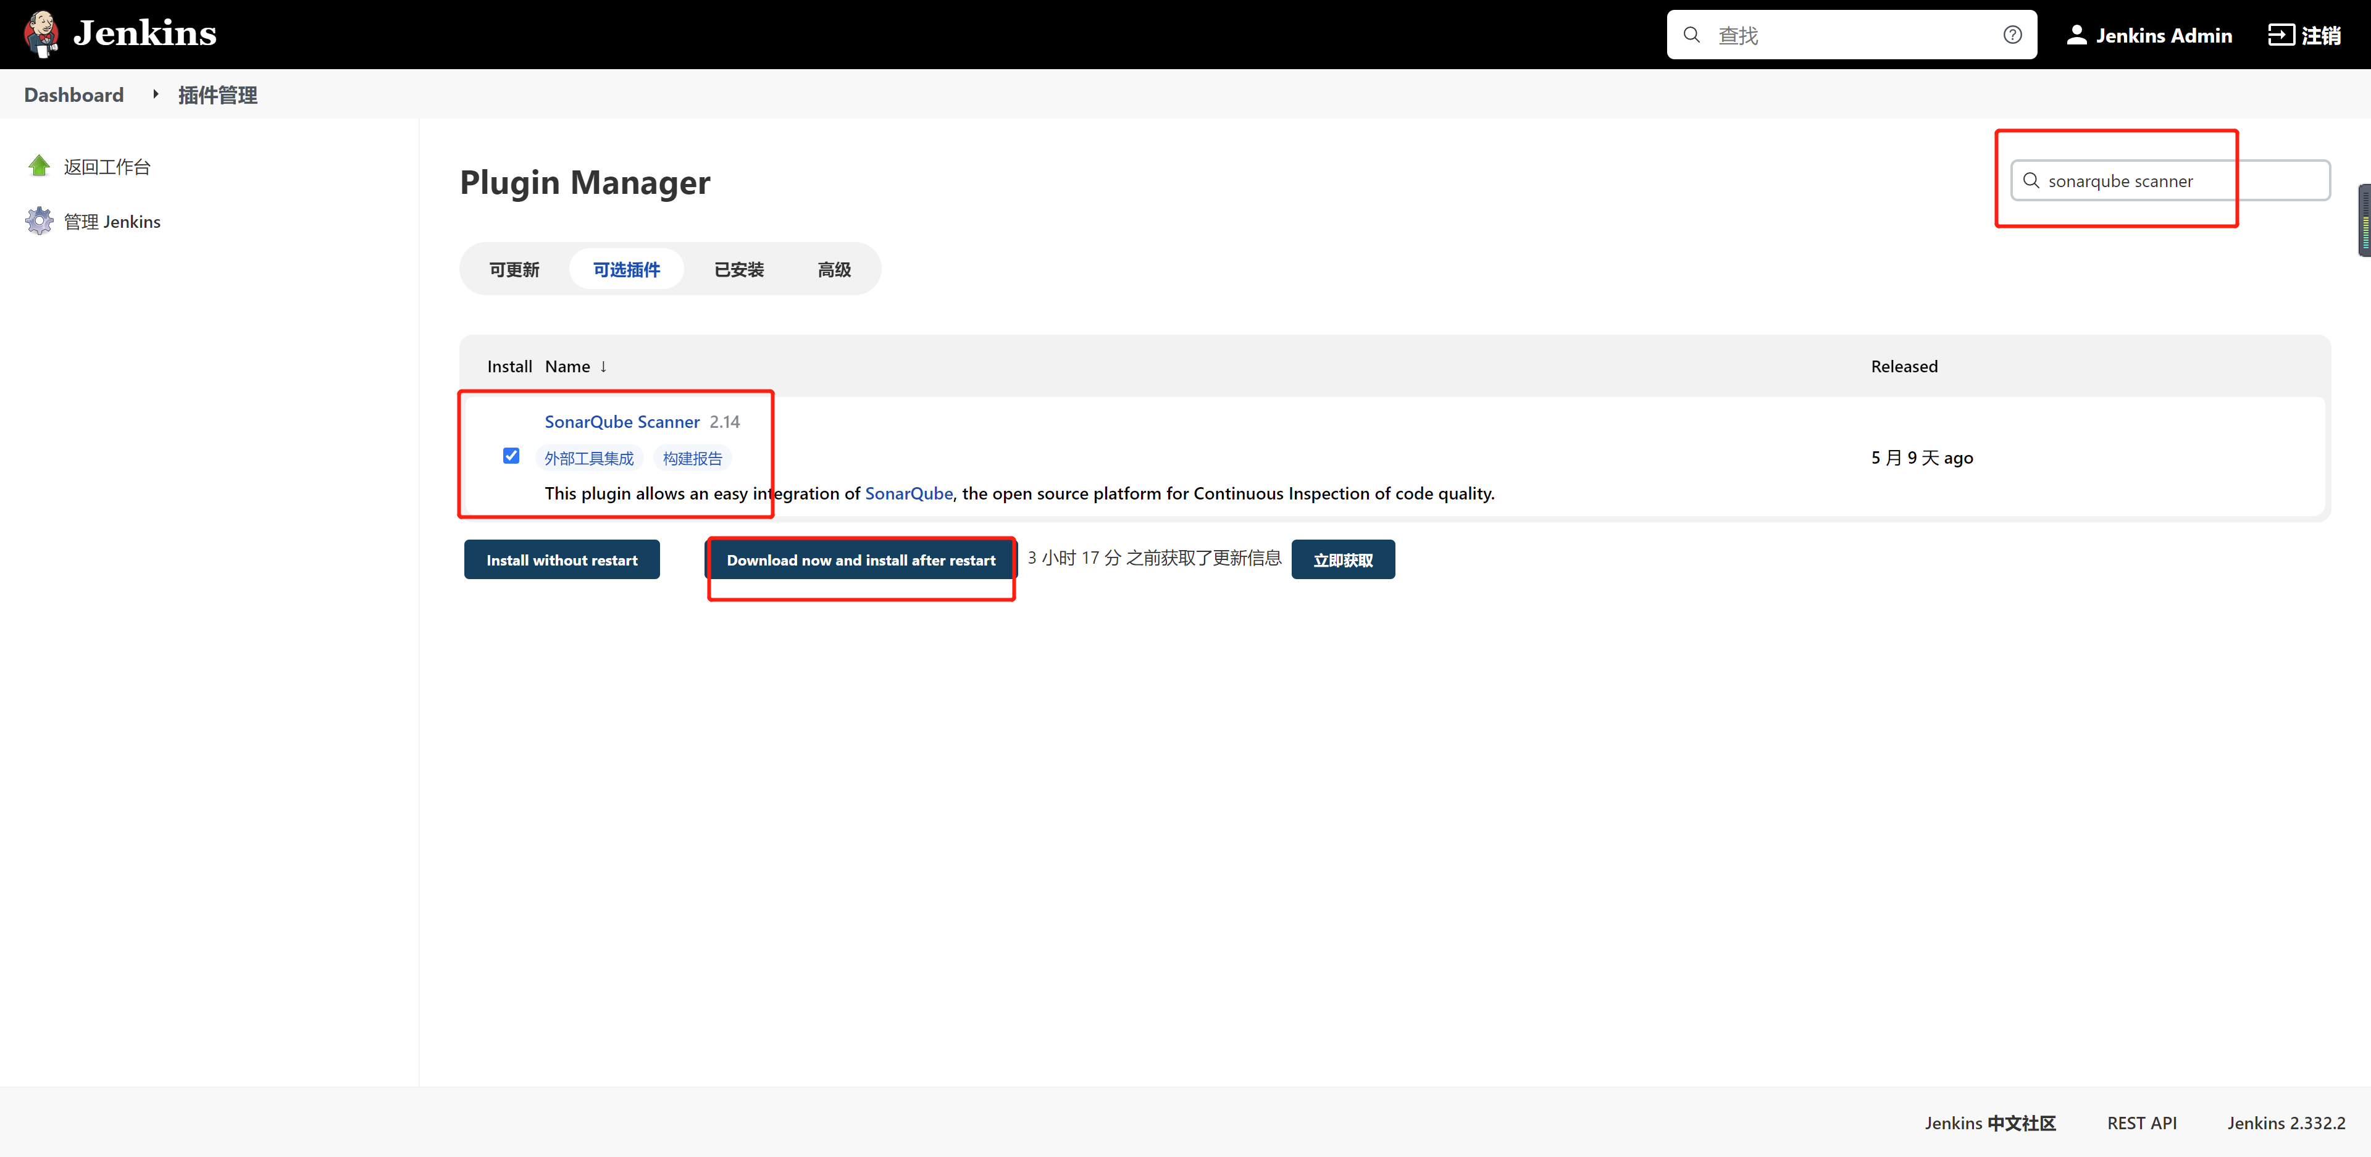Click the 外部工具集成 category tag
Image resolution: width=2371 pixels, height=1157 pixels.
[588, 458]
